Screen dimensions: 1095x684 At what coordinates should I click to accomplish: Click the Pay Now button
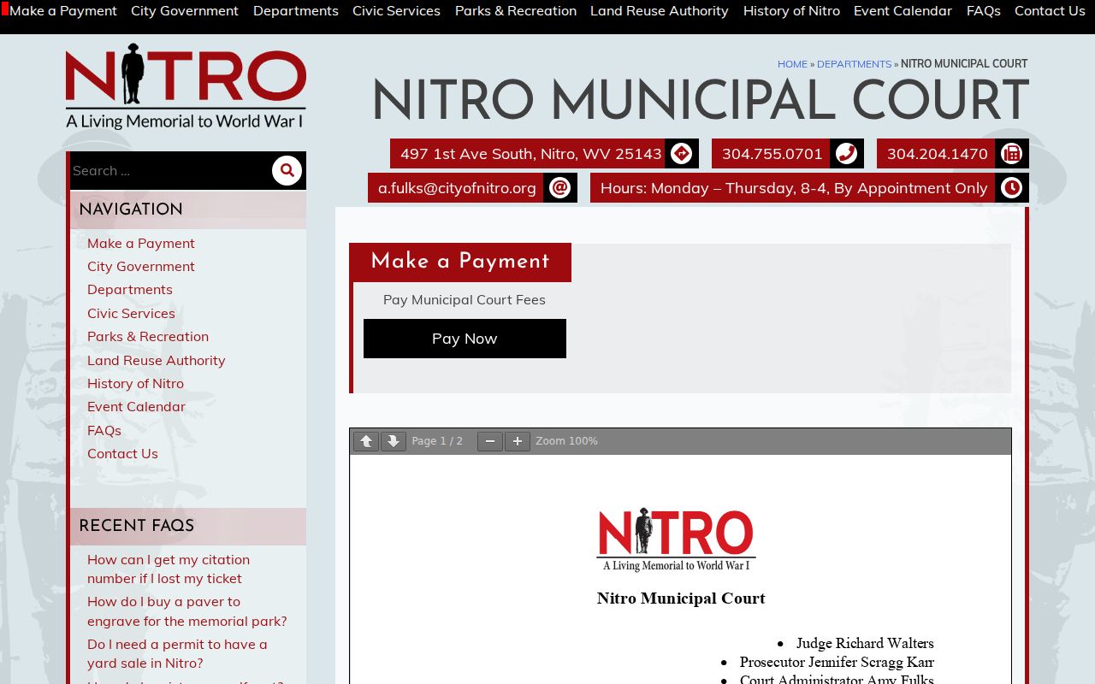tap(465, 339)
